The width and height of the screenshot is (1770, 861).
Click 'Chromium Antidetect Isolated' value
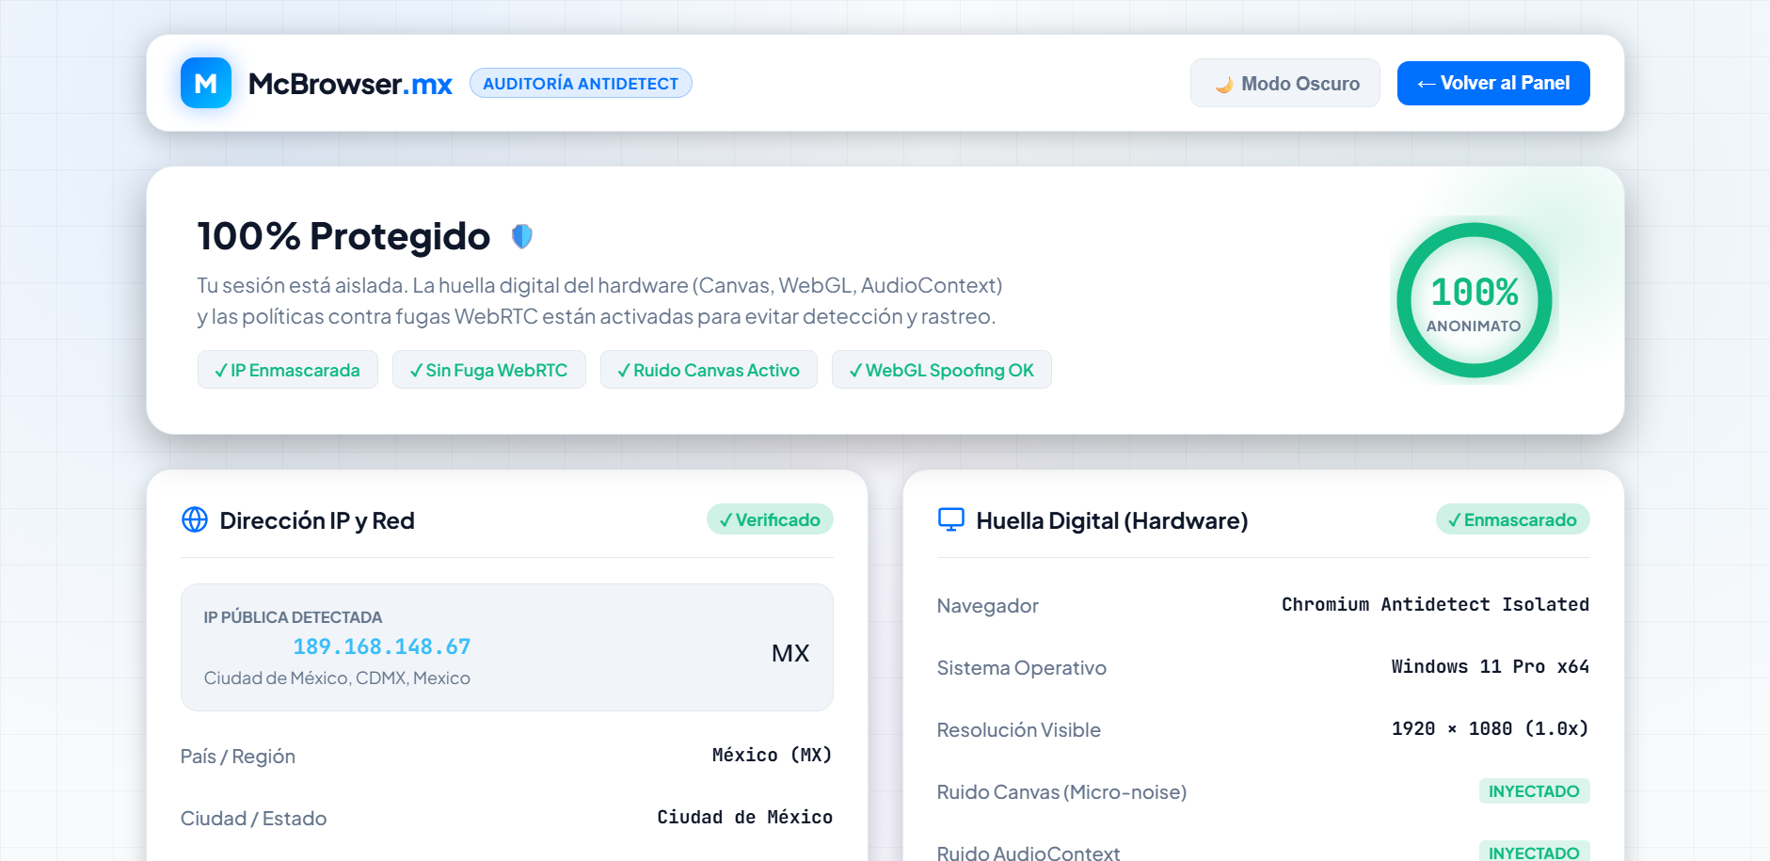1435,604
